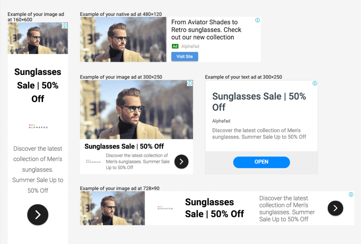361x244 pixels.
Task: Click the info icon on the 160×600 ad
Action: [x=65, y=26]
